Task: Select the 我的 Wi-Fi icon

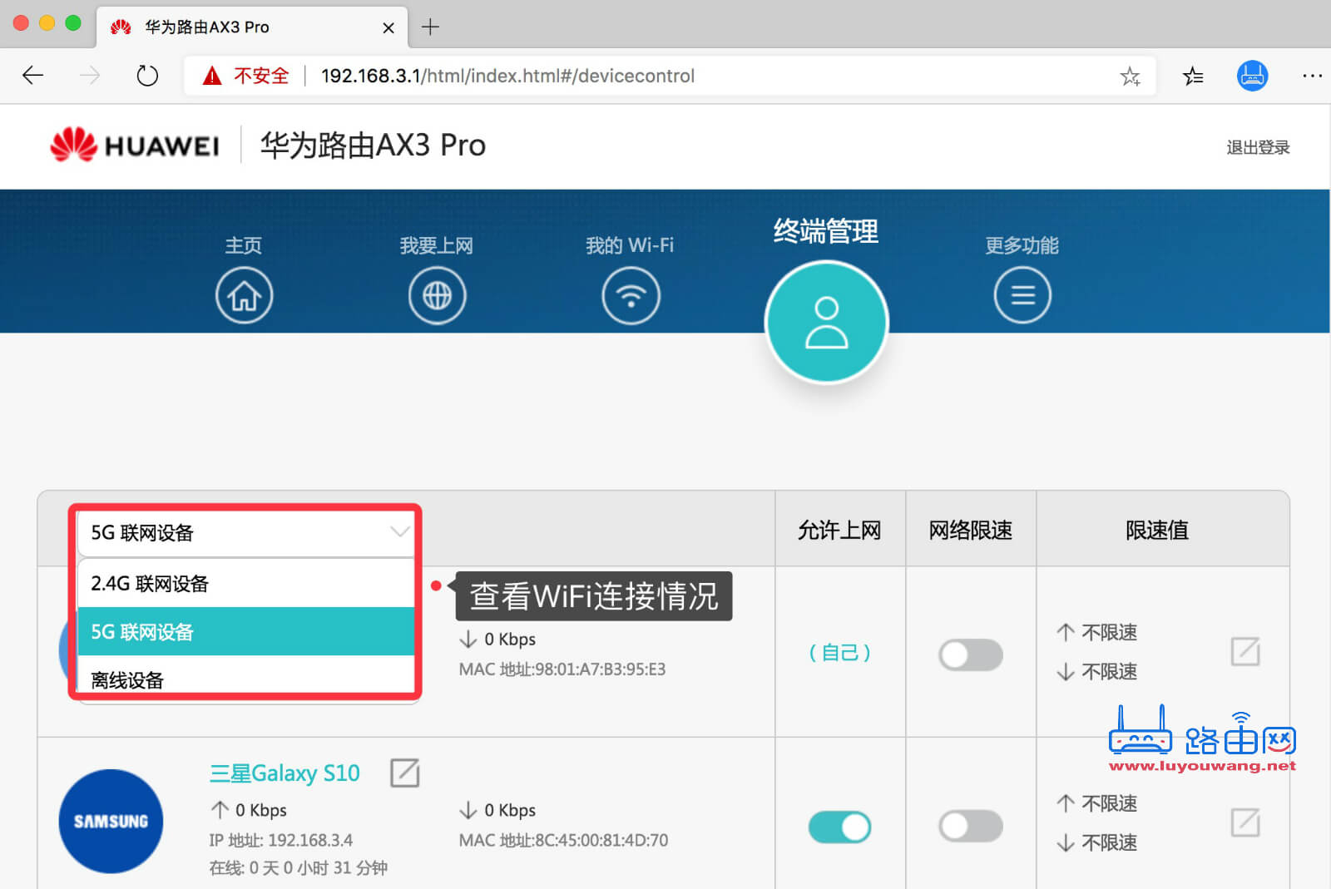Action: (x=631, y=294)
